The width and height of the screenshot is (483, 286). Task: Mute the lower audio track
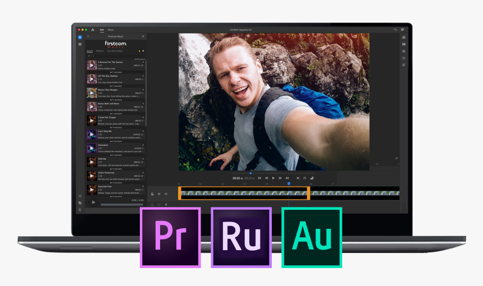[160, 205]
